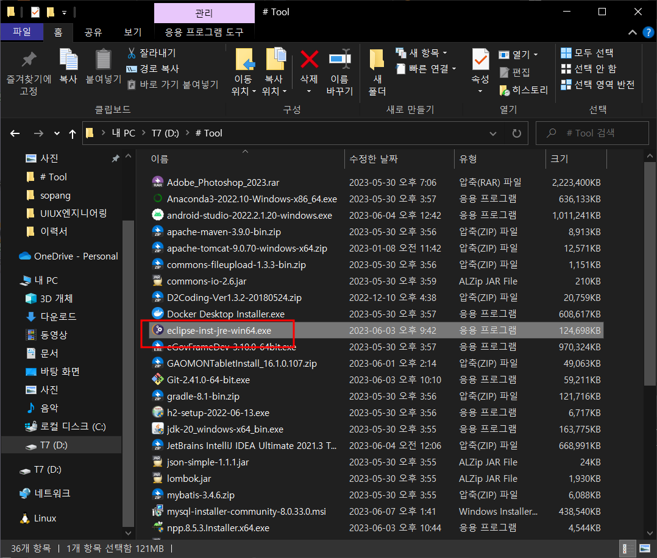Screen dimensions: 657x558
Task: Open Easy access (빠른 연결) dropdown
Action: click(x=427, y=69)
